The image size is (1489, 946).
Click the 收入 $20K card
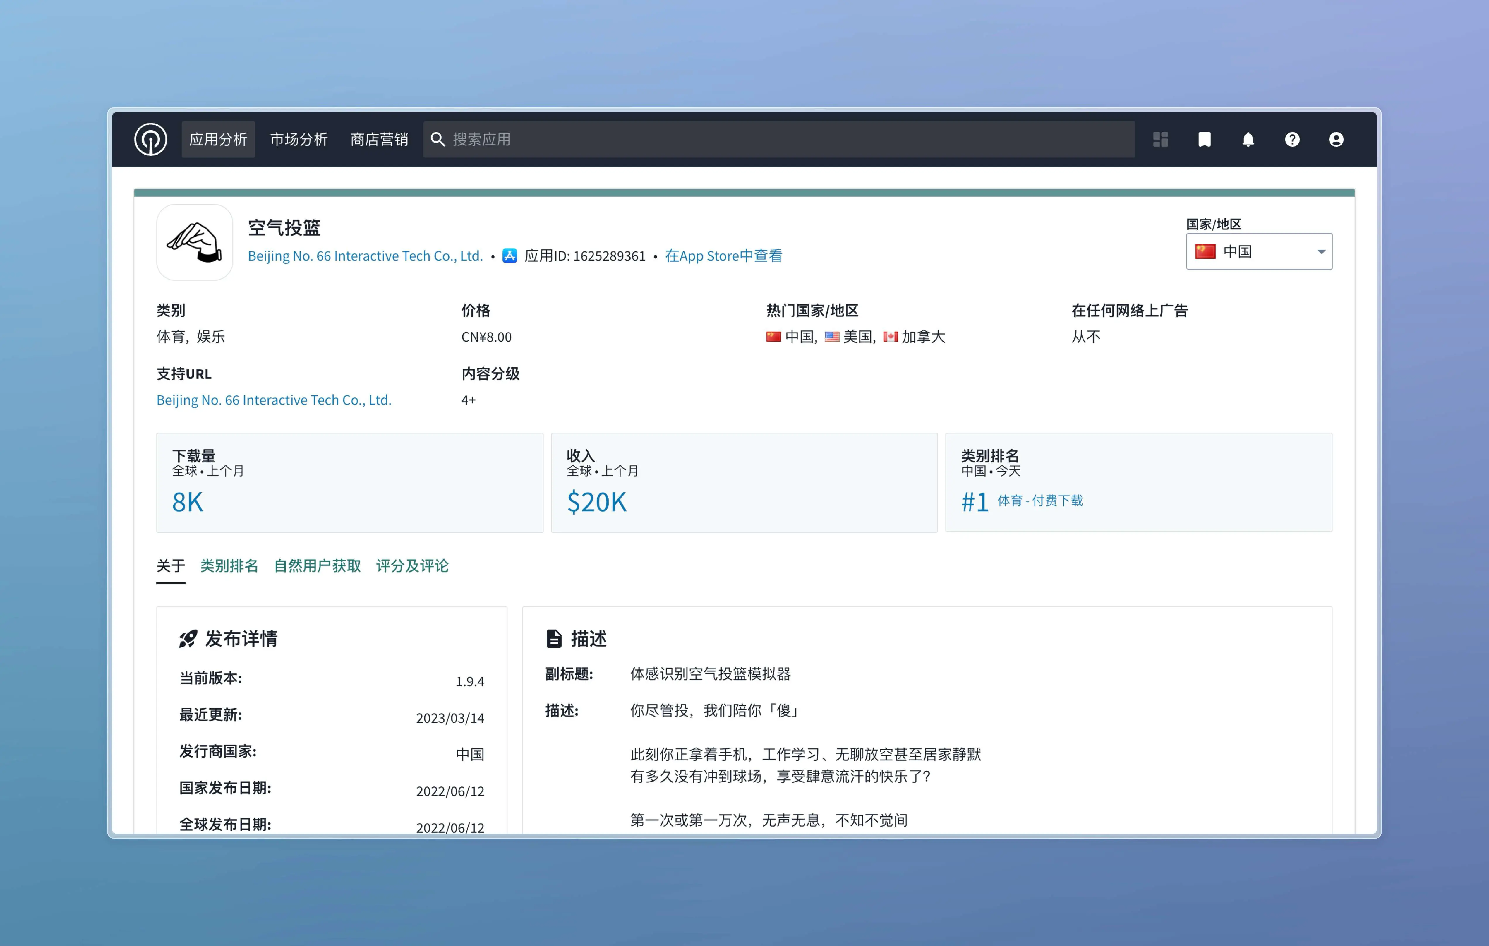[x=744, y=483]
